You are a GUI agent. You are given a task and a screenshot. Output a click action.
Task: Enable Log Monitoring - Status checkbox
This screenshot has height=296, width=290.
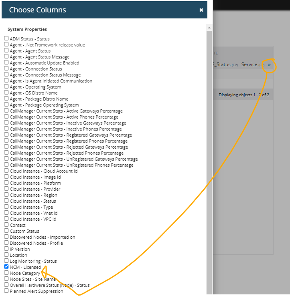click(6, 261)
